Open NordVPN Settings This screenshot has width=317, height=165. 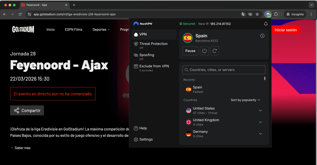point(143,140)
